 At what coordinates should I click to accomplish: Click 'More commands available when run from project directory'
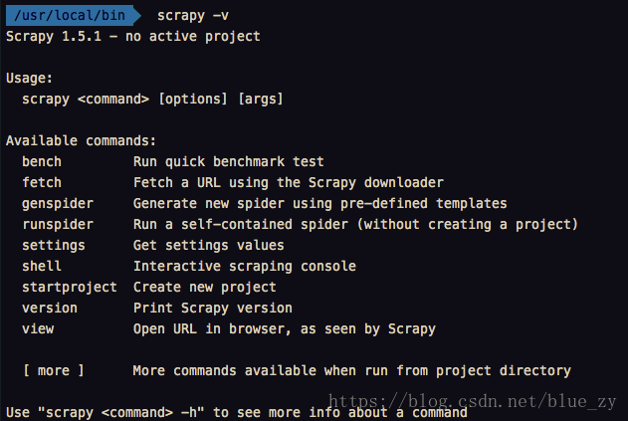pos(352,370)
